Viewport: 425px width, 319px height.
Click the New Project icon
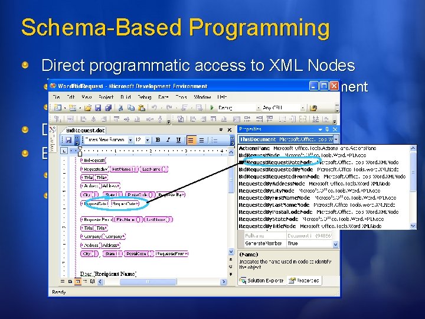tap(57, 108)
